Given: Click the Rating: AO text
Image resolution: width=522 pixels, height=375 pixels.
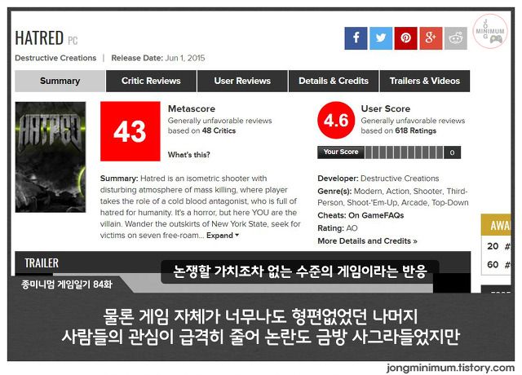Looking at the screenshot, I should coord(338,228).
